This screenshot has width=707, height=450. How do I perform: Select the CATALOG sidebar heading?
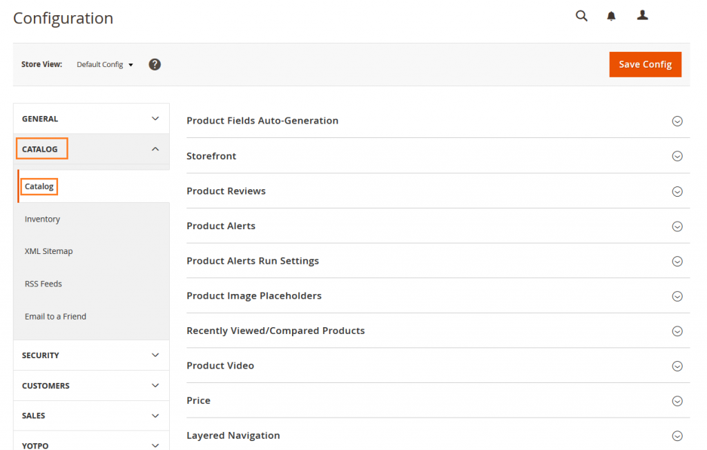(x=39, y=149)
